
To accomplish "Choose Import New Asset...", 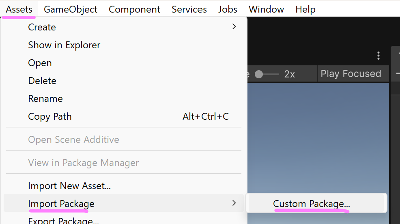I will tap(69, 186).
